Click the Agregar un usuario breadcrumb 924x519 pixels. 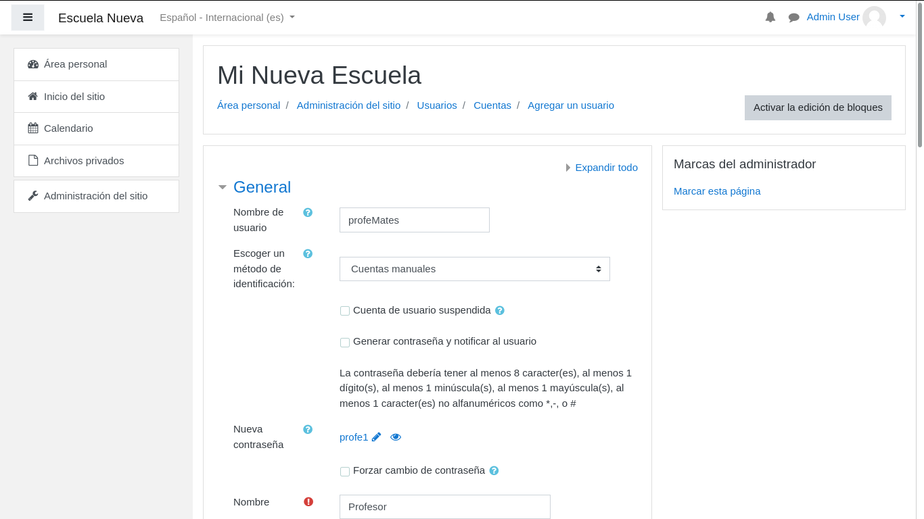pos(571,105)
